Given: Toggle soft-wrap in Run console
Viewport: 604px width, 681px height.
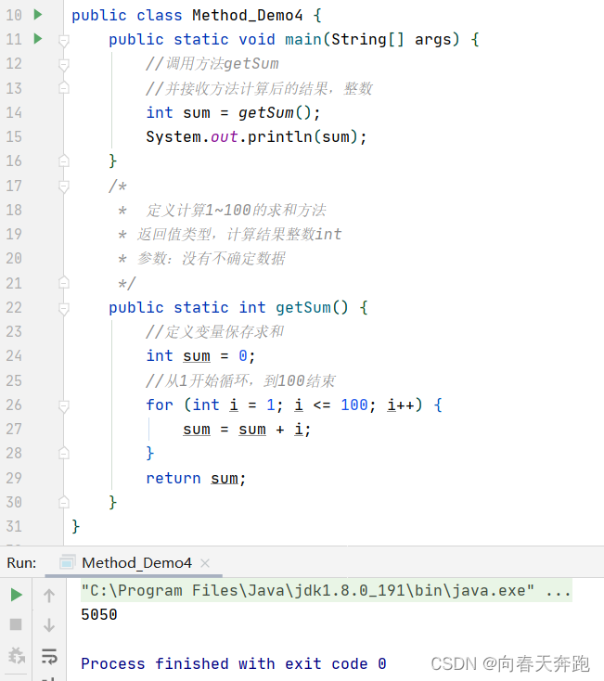Looking at the screenshot, I should point(49,656).
